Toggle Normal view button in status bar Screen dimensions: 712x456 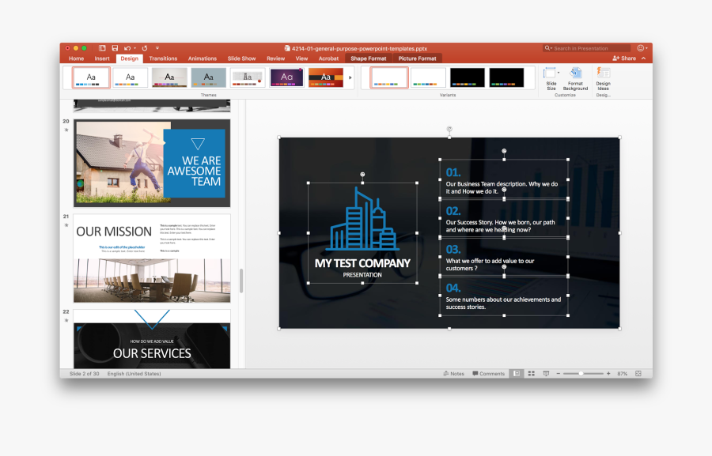pos(516,373)
